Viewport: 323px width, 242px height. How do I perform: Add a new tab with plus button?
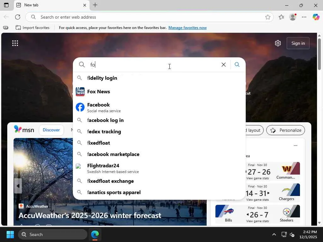coord(95,5)
